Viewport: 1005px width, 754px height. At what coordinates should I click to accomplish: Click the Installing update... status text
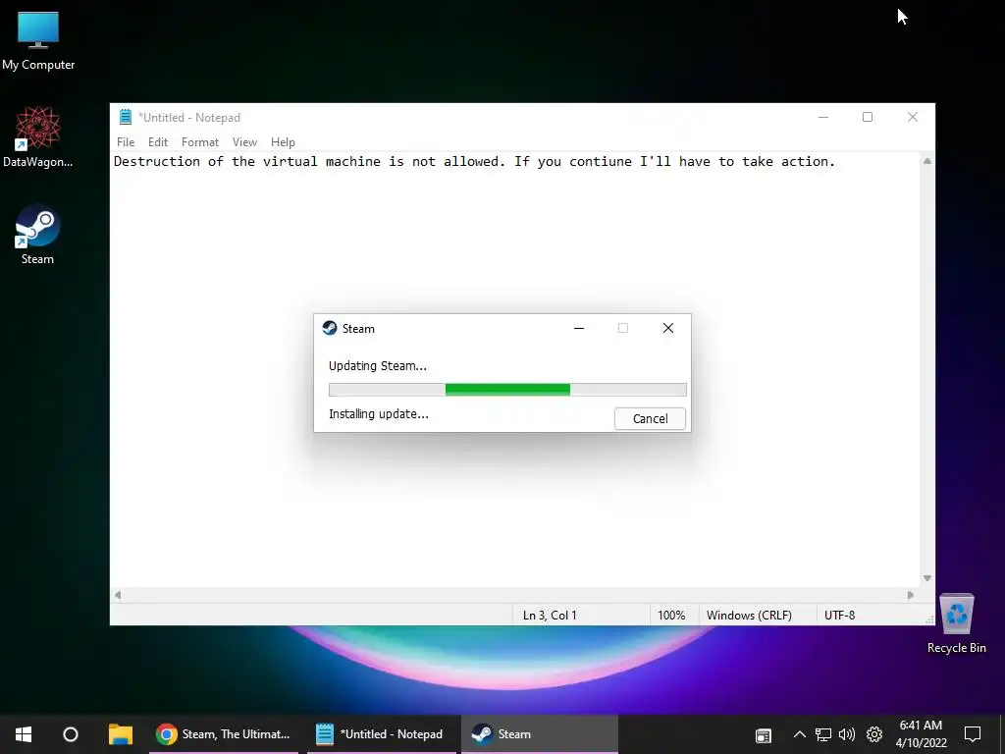click(x=378, y=414)
